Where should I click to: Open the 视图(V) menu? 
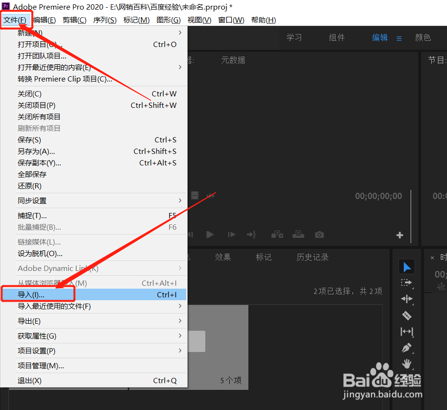tap(199, 20)
